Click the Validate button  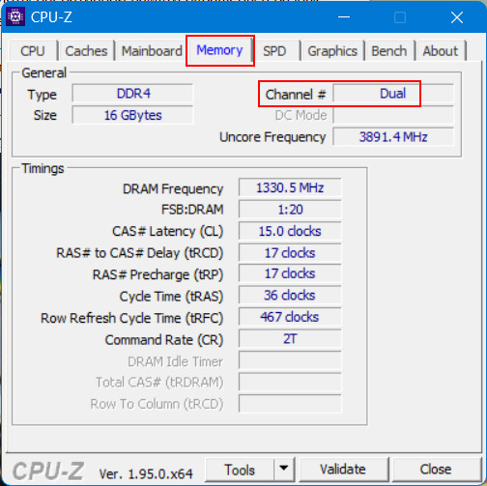343,470
